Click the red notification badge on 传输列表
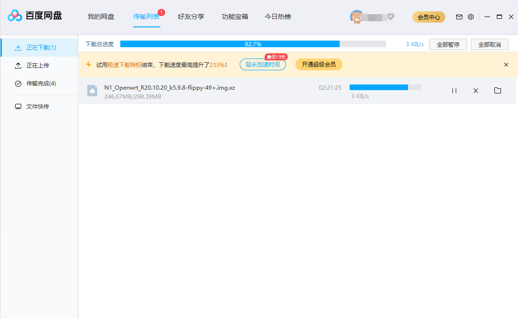 point(161,13)
